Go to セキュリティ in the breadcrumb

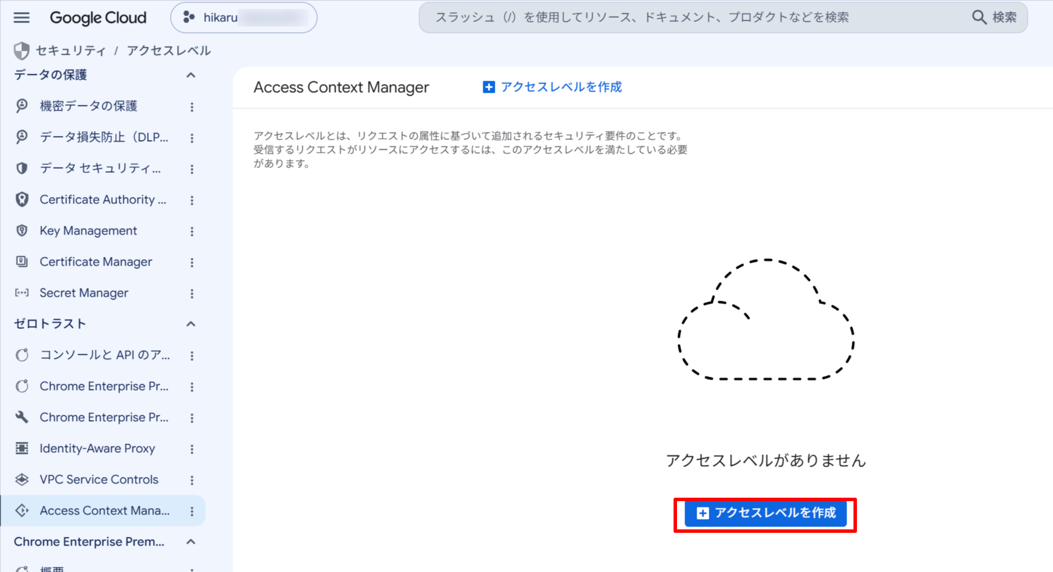tap(71, 51)
